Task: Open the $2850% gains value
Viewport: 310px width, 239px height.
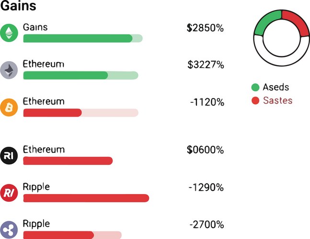Action: click(x=205, y=28)
